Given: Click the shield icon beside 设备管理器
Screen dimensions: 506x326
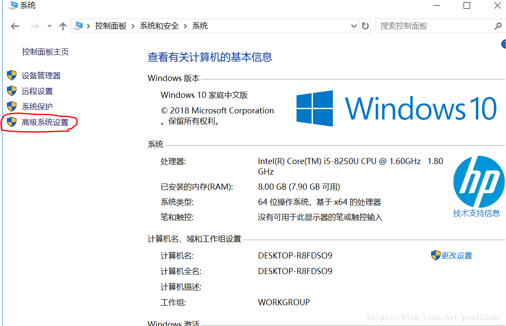Looking at the screenshot, I should (x=12, y=75).
